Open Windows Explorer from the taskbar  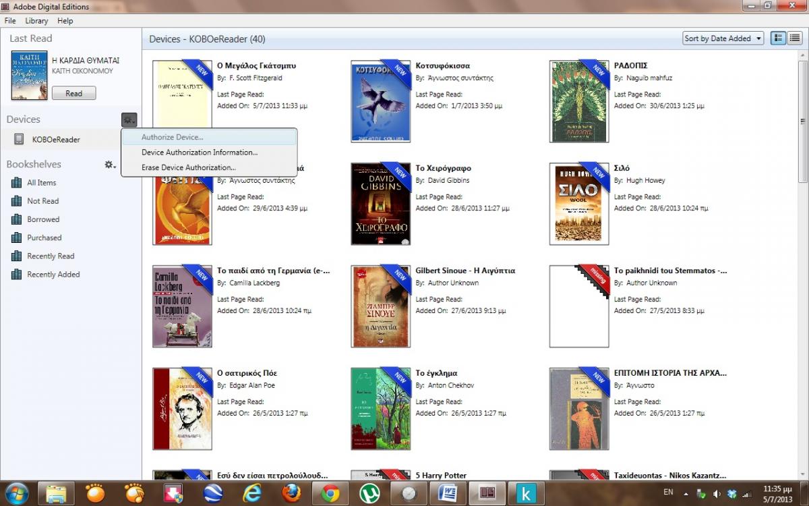point(55,494)
